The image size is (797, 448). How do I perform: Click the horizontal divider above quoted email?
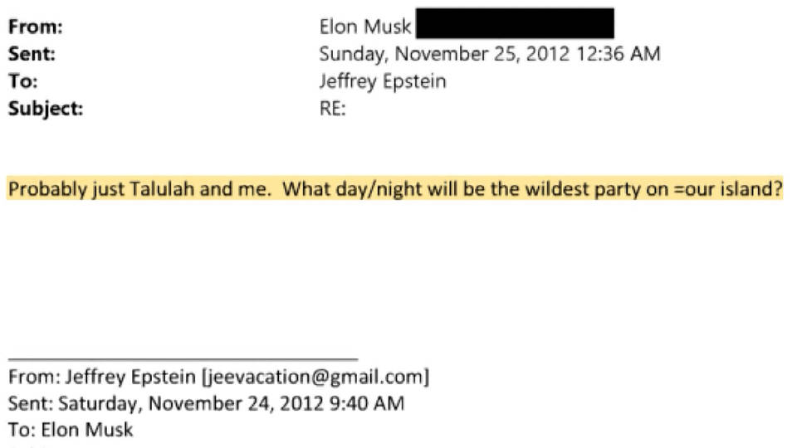click(x=183, y=359)
